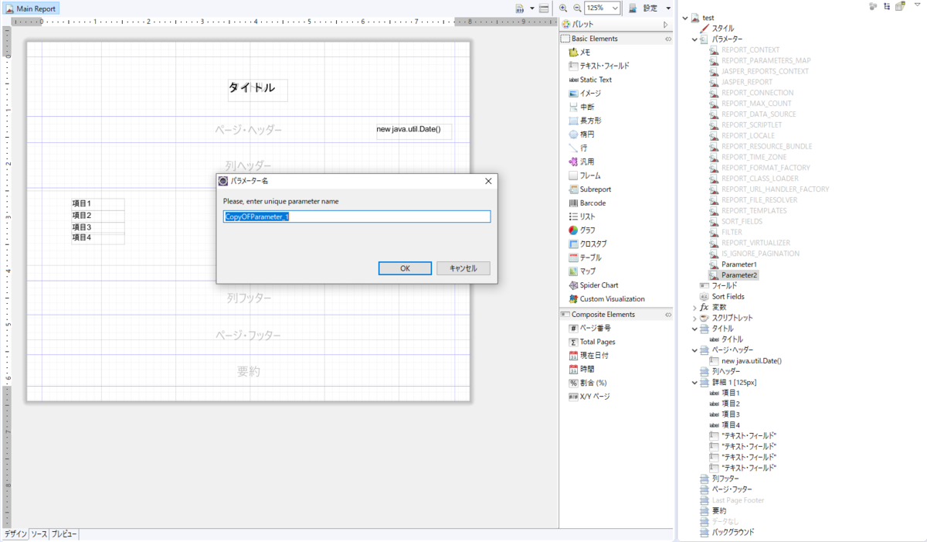Viewport: 927px width, 542px height.
Task: Select the Main Report tab
Action: point(30,8)
